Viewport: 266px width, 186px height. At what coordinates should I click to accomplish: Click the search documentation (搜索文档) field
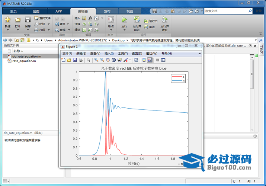(x=228, y=11)
